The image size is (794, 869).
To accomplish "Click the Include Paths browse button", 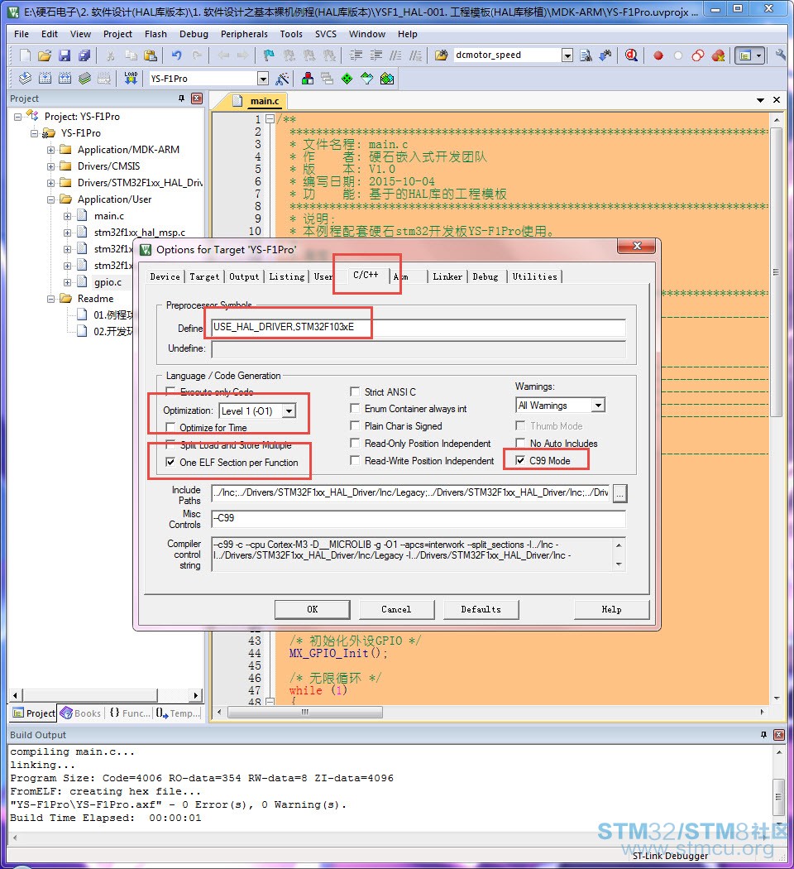I will 620,492.
